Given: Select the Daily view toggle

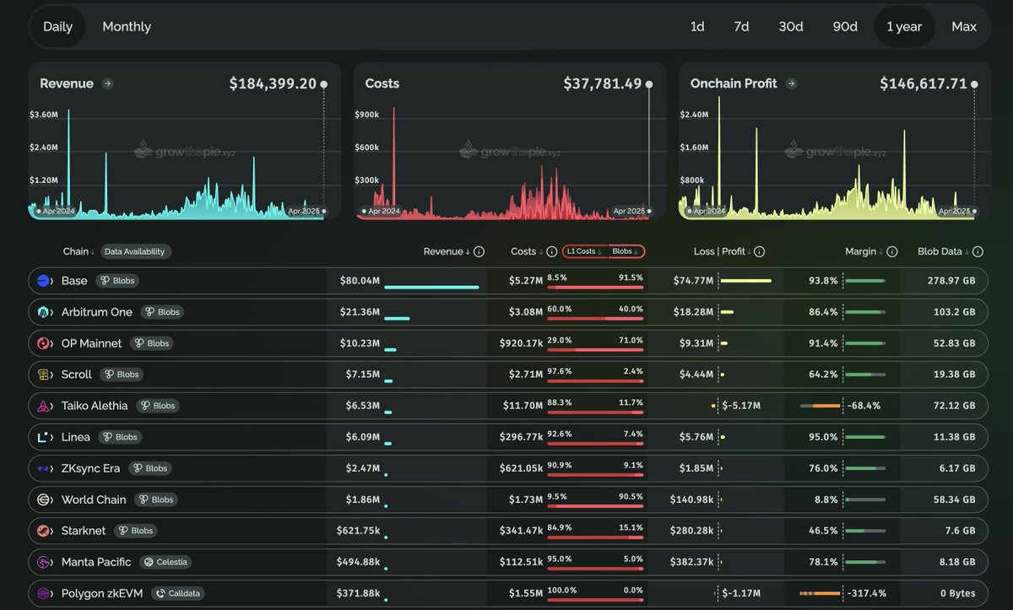Looking at the screenshot, I should (57, 27).
